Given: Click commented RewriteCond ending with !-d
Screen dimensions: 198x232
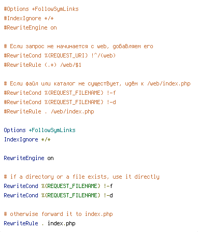Looking at the screenshot, I should 60,102.
